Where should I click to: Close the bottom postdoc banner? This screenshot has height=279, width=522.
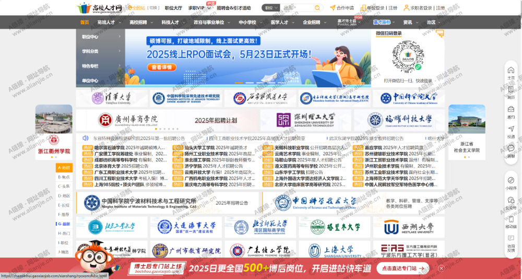point(441,268)
